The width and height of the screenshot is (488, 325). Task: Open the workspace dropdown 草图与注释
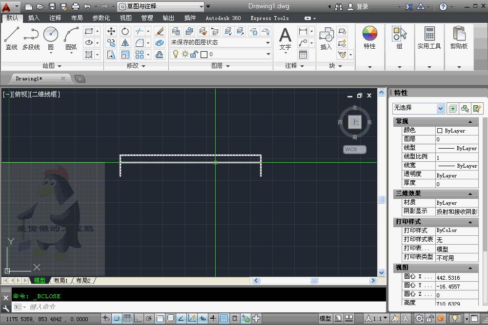pyautogui.click(x=161, y=6)
